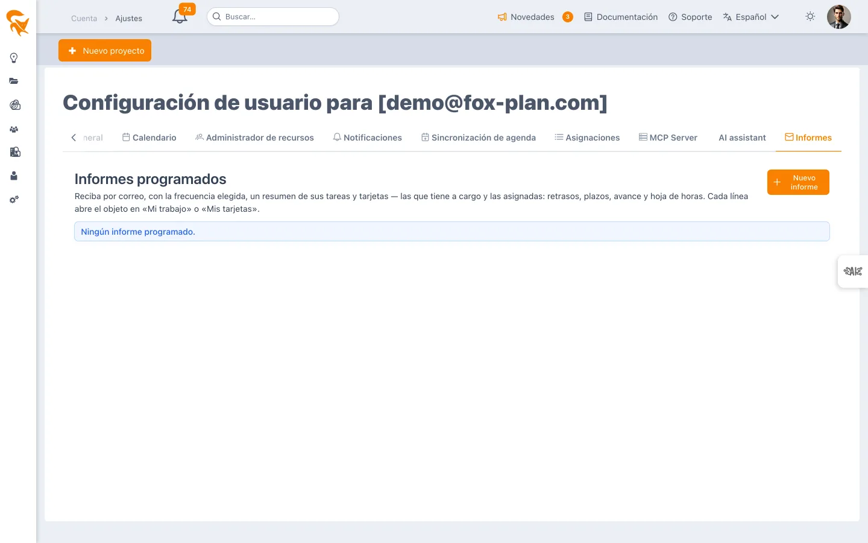Select the Informes tab

pyautogui.click(x=808, y=138)
